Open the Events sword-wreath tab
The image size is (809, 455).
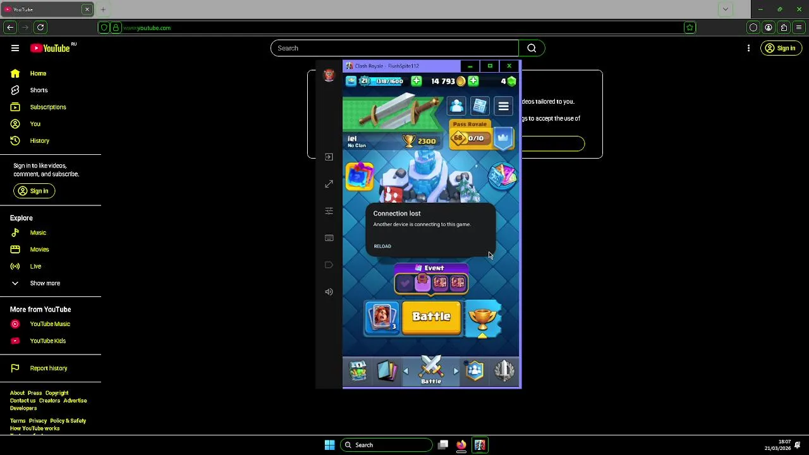[504, 371]
